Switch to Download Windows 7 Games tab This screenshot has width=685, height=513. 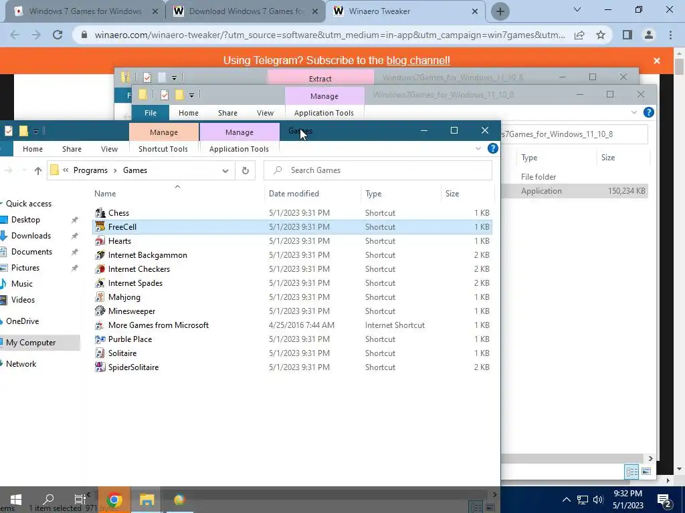[x=245, y=11]
